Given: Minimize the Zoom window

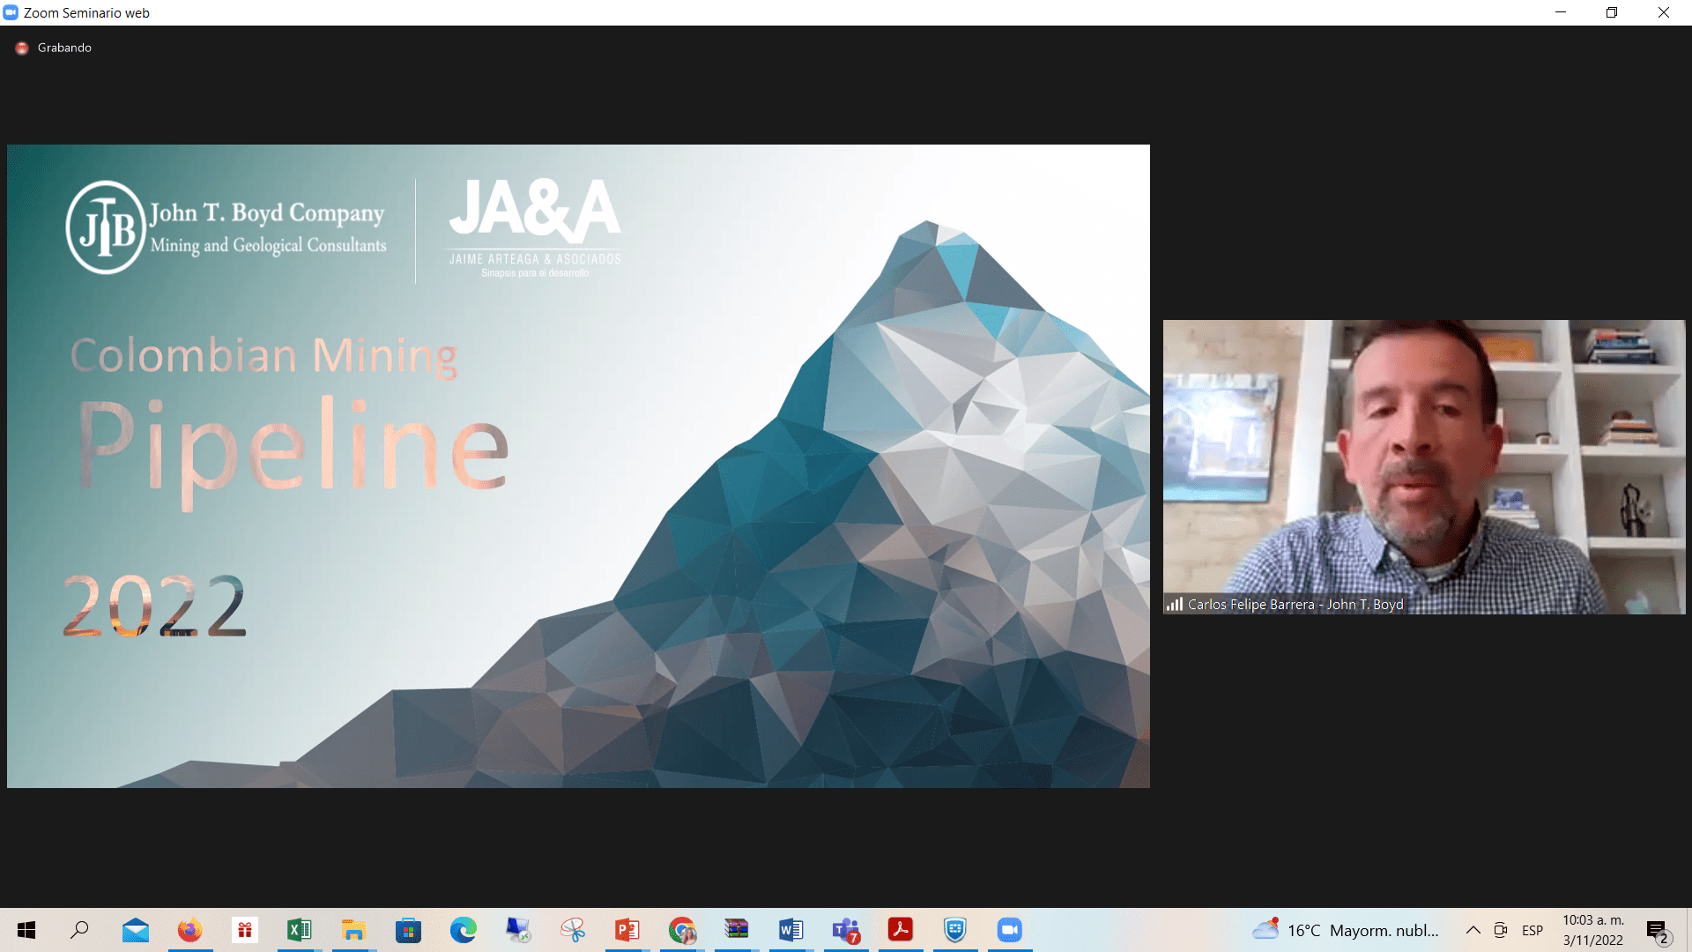Looking at the screenshot, I should point(1561,12).
